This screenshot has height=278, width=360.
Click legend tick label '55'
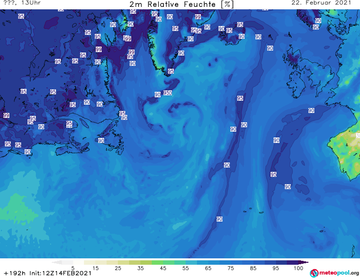[x=186, y=268]
